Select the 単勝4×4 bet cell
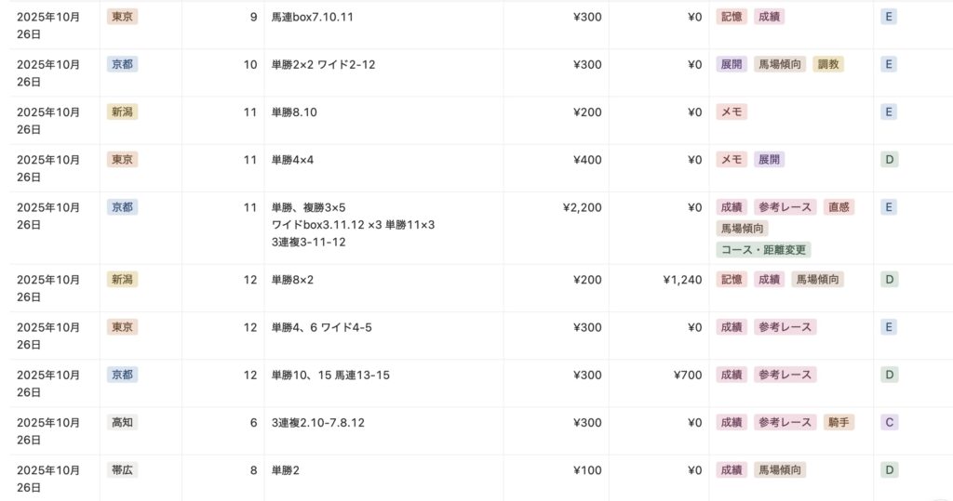 coord(292,160)
